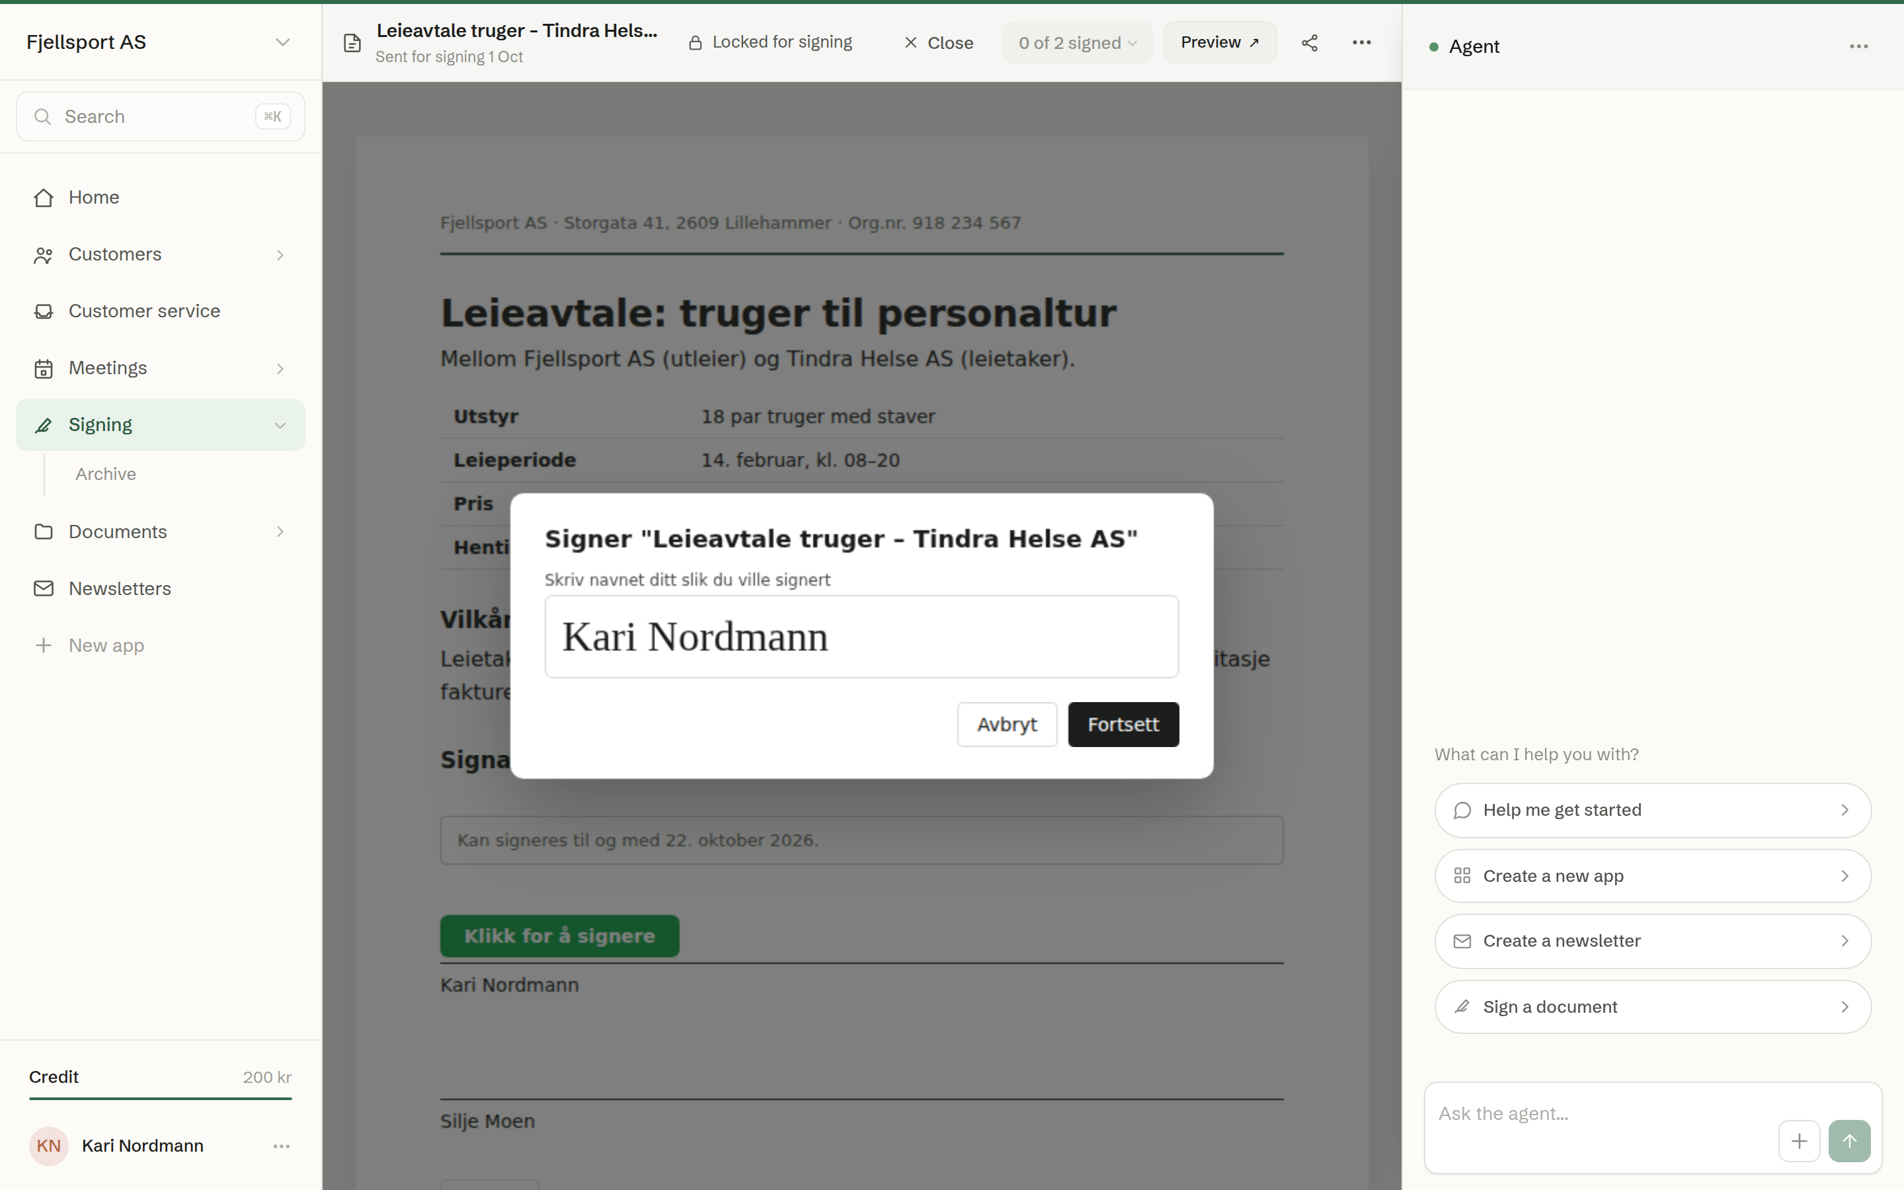Click the Documents folder icon
This screenshot has height=1190, width=1904.
(43, 532)
